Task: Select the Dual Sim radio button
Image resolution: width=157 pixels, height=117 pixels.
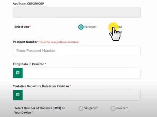Action: click(x=113, y=108)
